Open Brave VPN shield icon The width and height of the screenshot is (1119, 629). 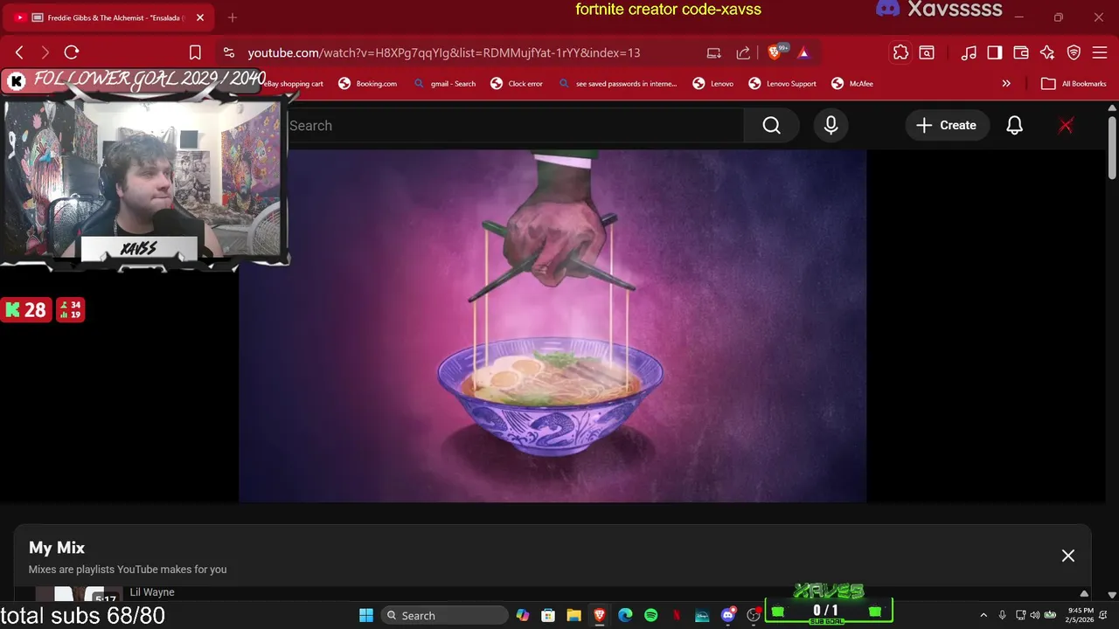point(1074,52)
